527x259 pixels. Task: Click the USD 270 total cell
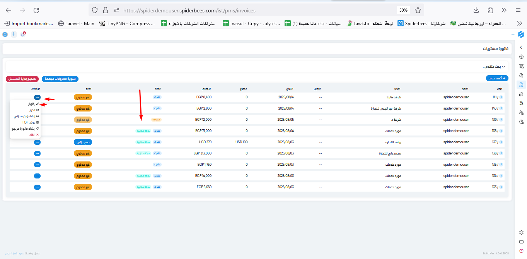click(x=205, y=142)
